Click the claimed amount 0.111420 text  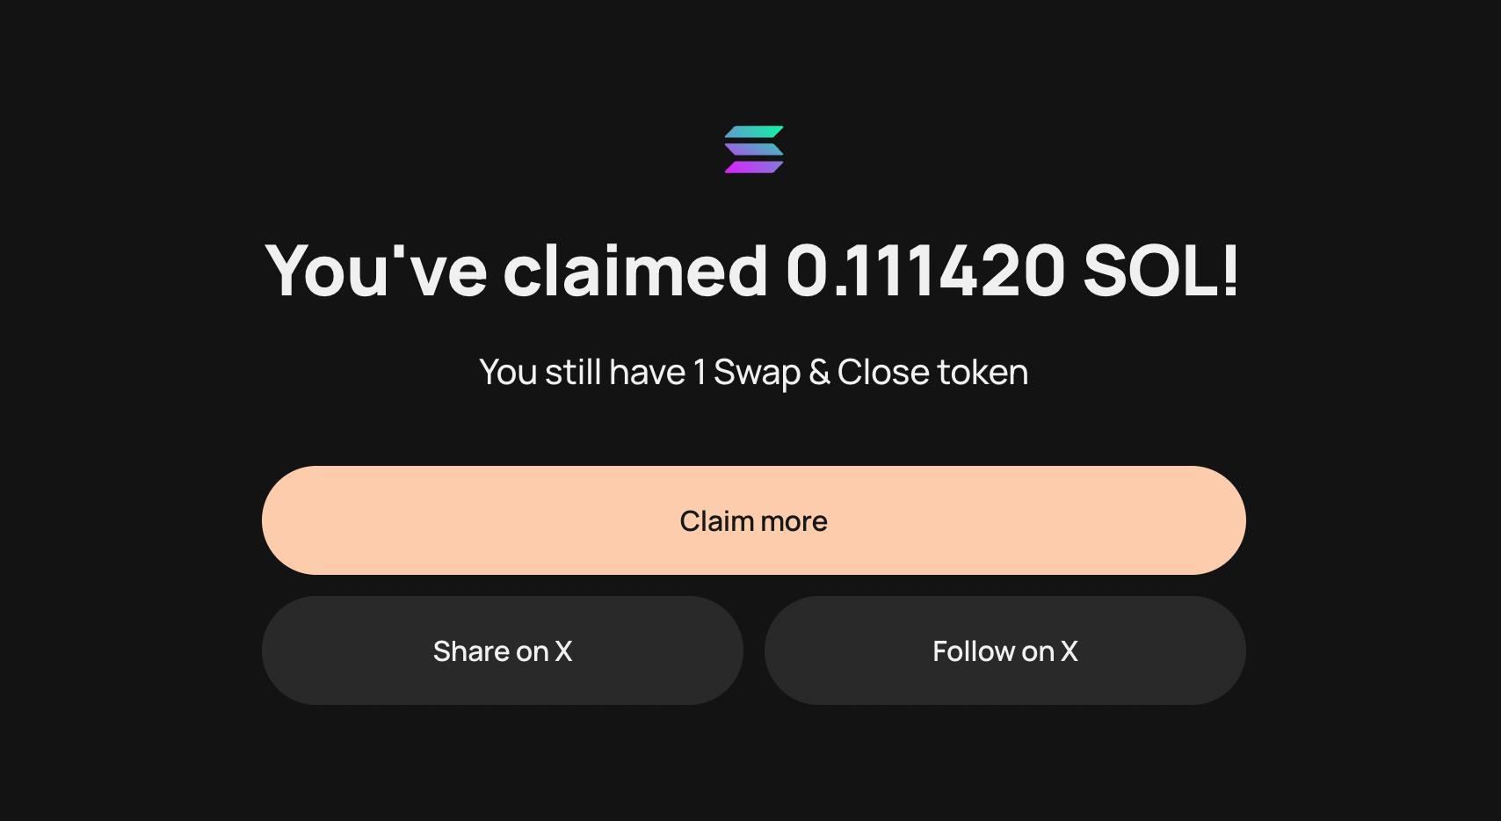tap(925, 271)
